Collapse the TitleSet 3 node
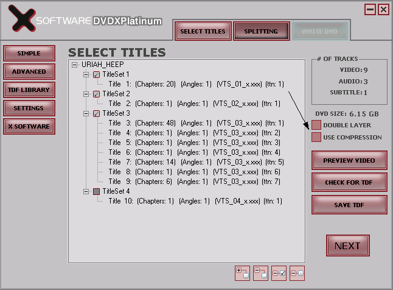This screenshot has height=290, width=393. [86, 114]
